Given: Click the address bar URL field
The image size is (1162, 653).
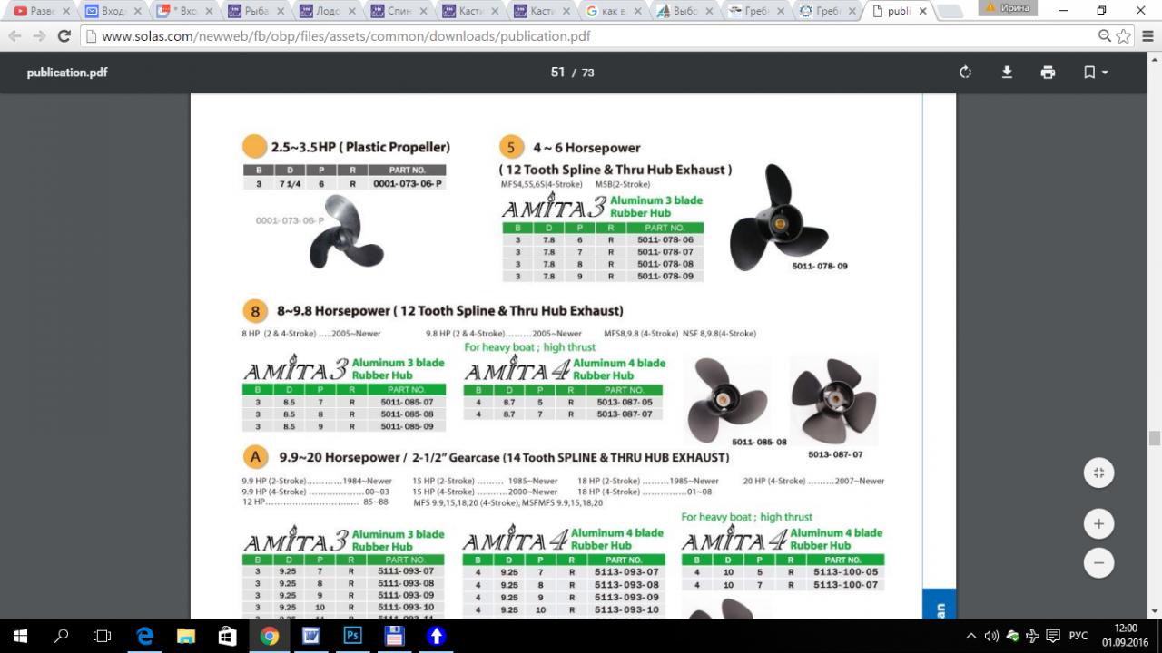Looking at the screenshot, I should 545,36.
